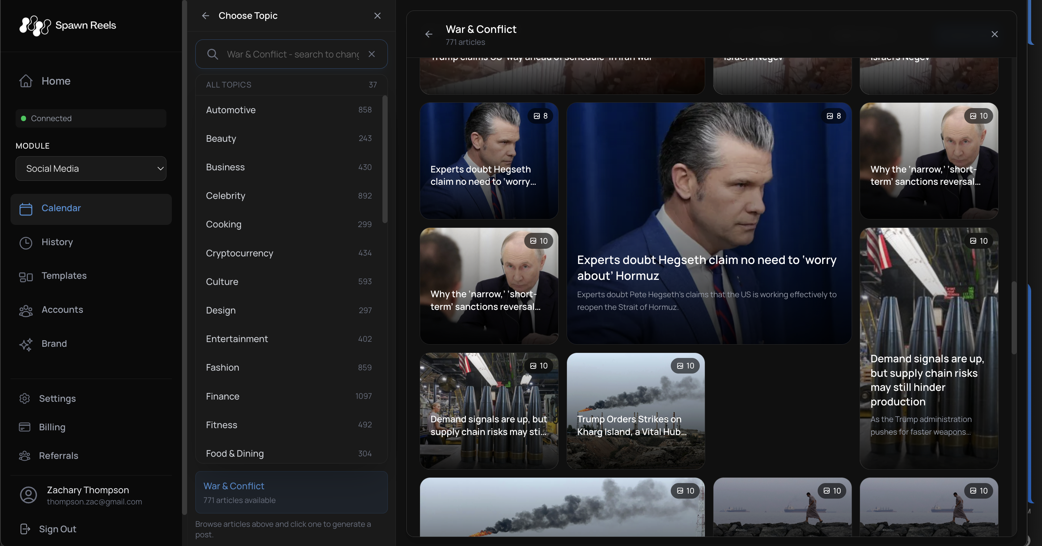Expand the Social Media module dropdown

(x=90, y=169)
